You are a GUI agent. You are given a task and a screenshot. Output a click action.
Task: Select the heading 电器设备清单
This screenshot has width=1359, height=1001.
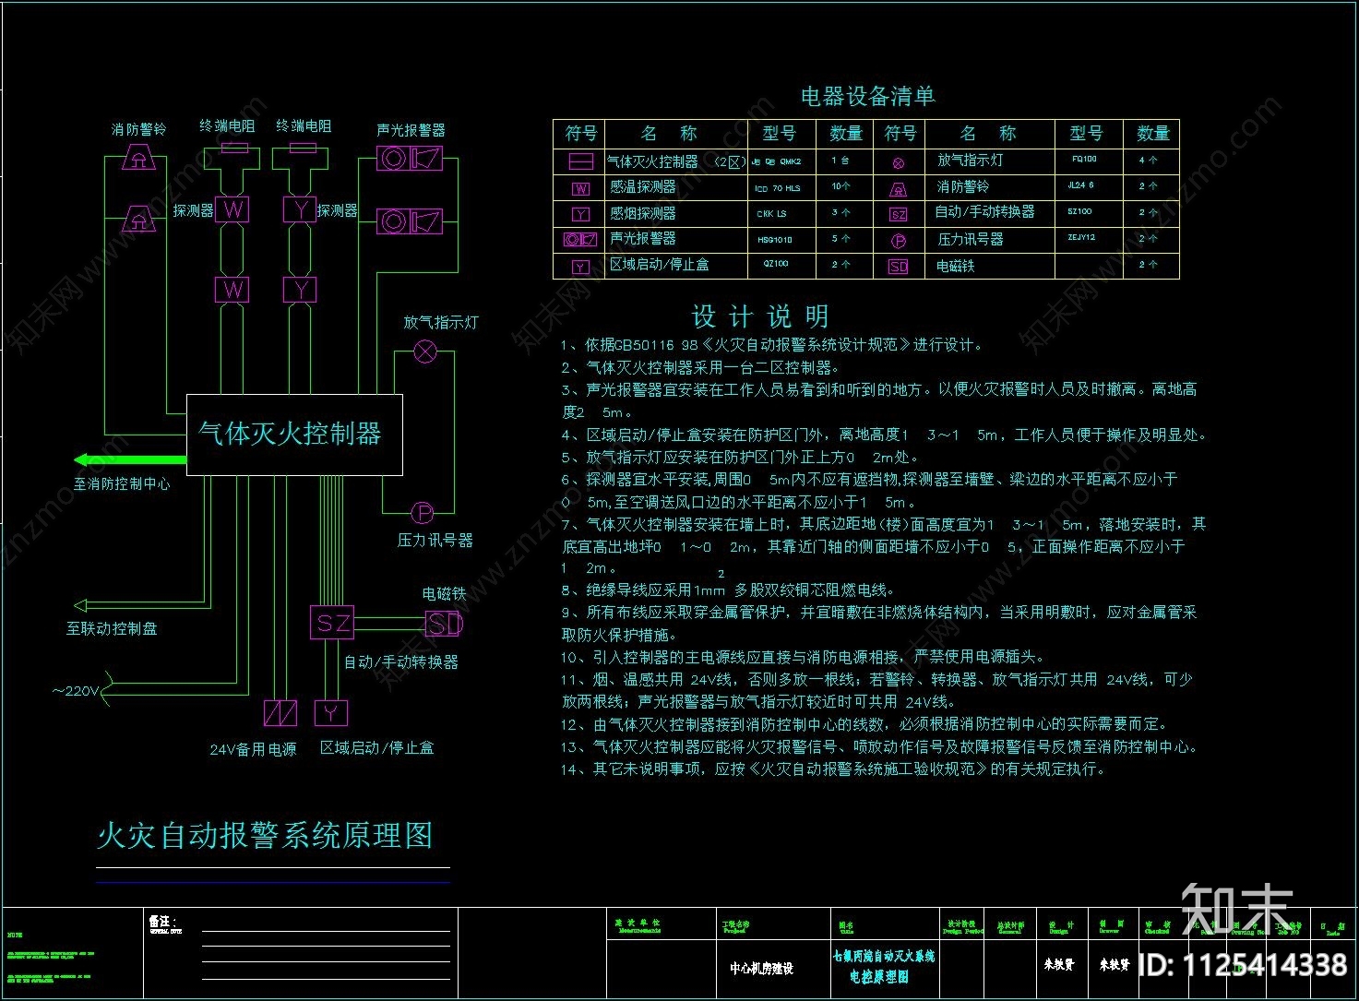point(867,96)
